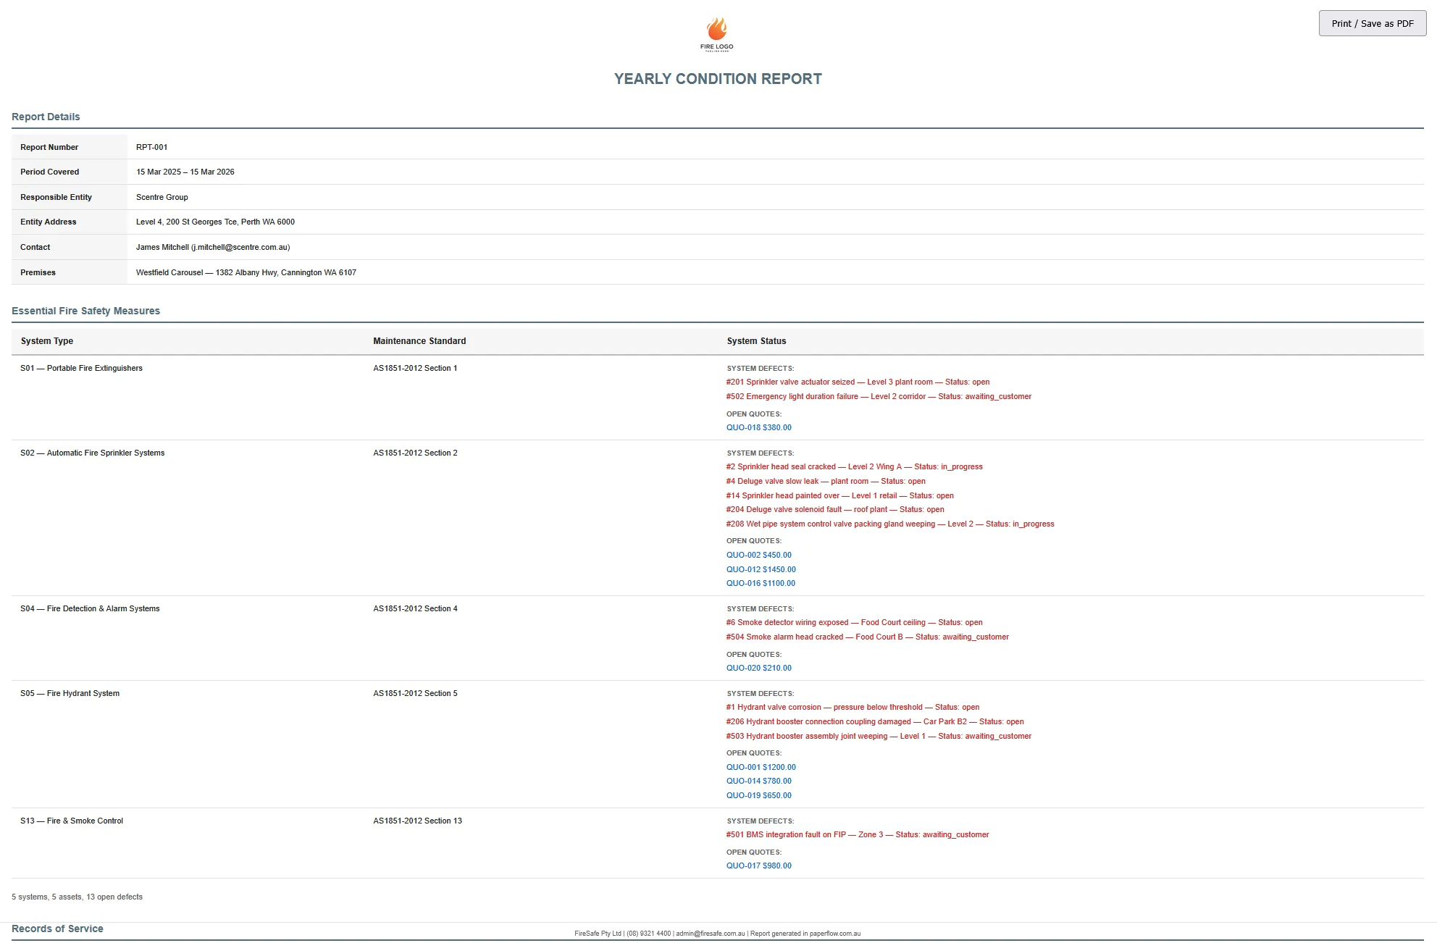Open quote QUO-018 for Portable Fire Extinguishers
Viewport: 1437px width, 943px height.
[758, 427]
